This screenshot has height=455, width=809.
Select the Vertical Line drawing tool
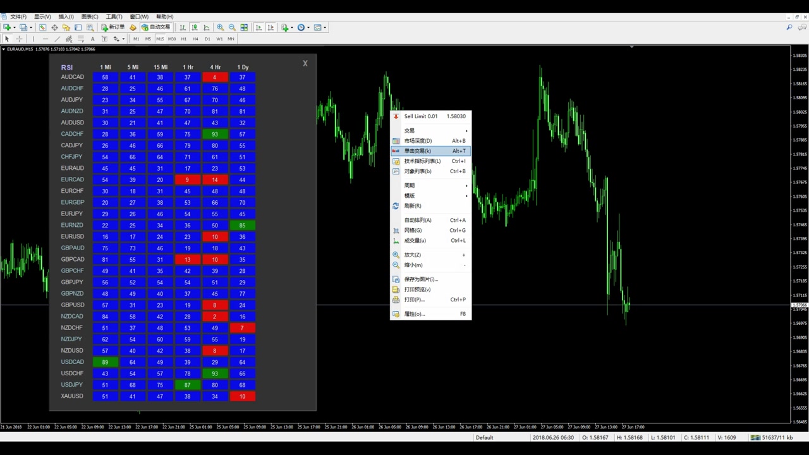pos(33,39)
